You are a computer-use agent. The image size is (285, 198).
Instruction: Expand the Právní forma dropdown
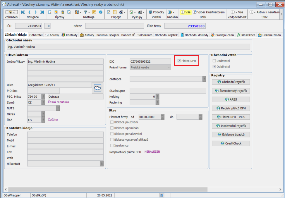pyautogui.click(x=169, y=67)
